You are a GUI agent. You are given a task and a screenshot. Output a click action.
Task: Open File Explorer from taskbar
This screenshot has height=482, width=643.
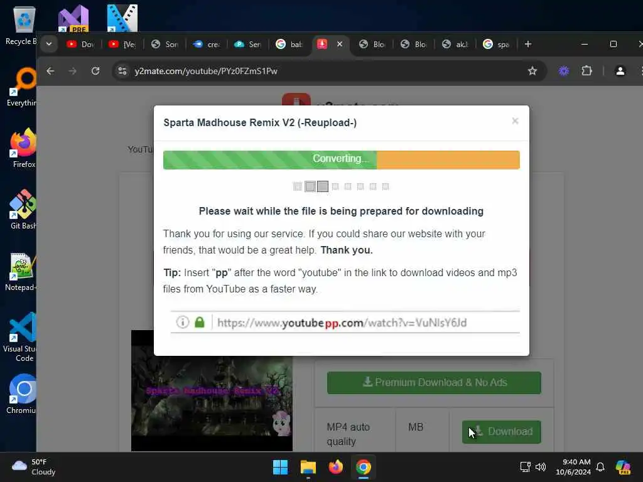pyautogui.click(x=308, y=467)
